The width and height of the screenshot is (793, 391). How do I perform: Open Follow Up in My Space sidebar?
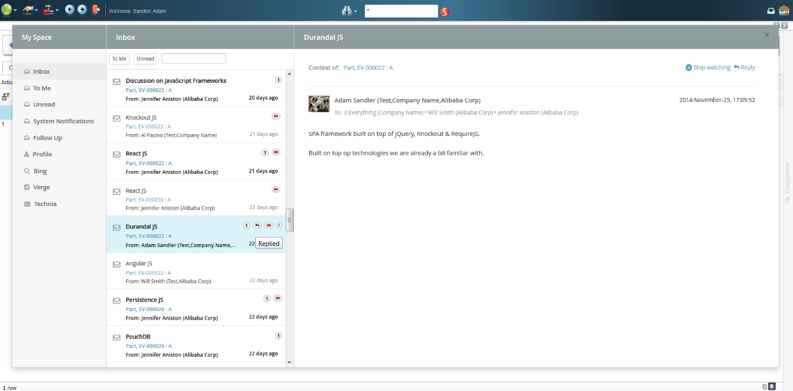(47, 138)
